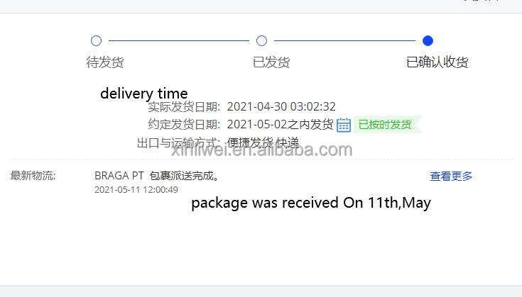Click the actual ship date 2021-04-30 03:02:32
The image size is (522, 297).
point(281,106)
